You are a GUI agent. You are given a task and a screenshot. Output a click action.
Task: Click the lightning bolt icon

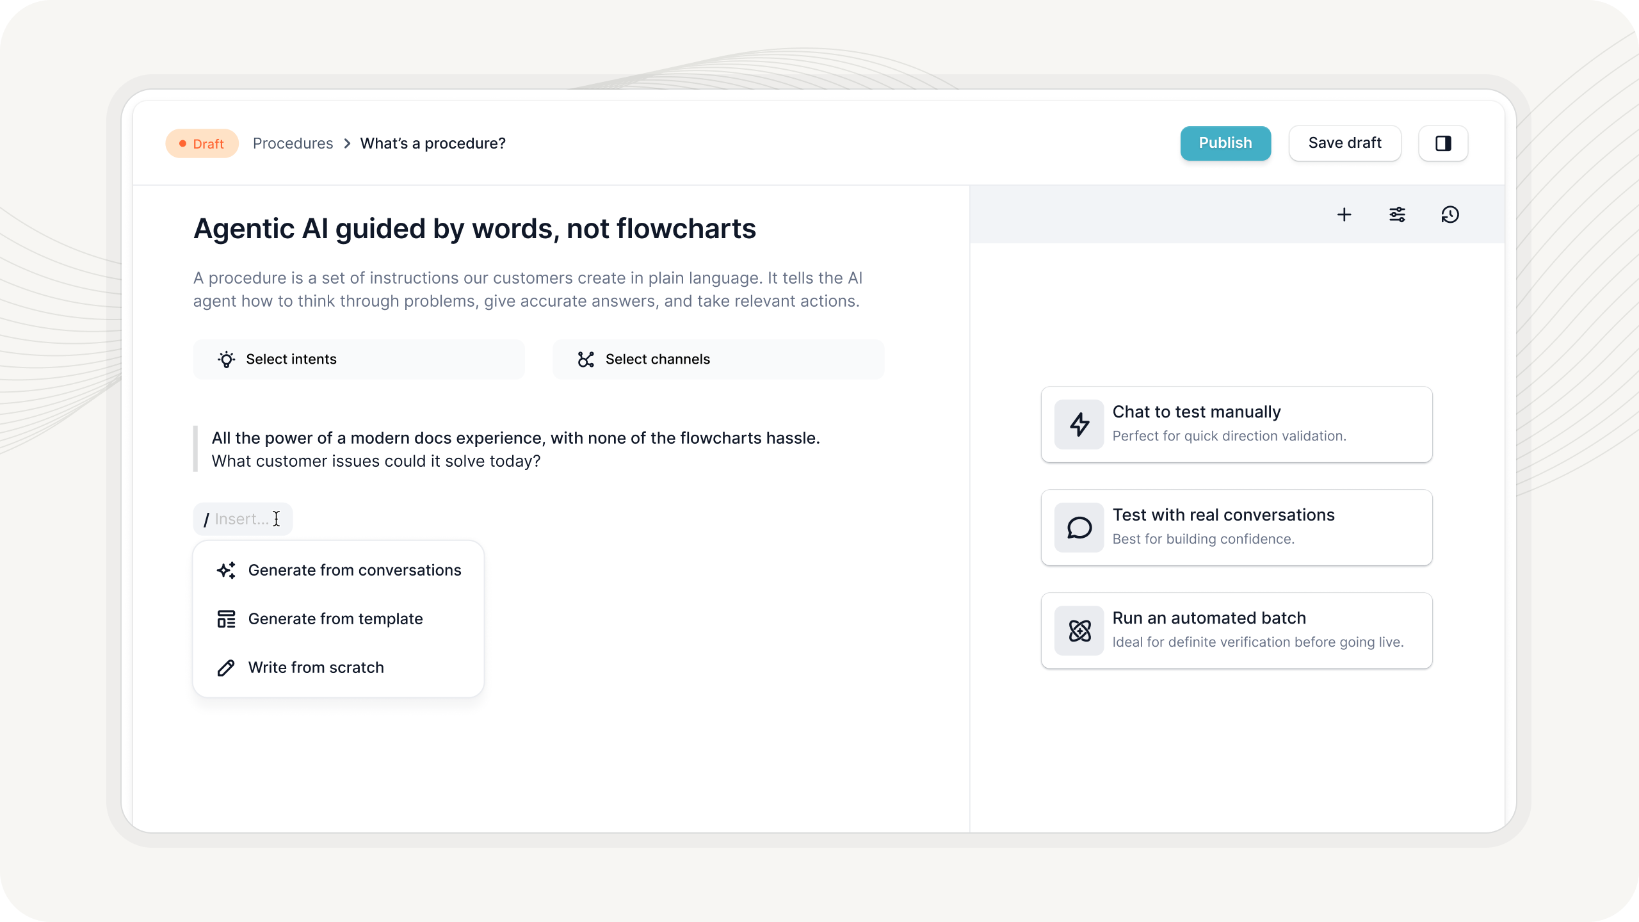[x=1079, y=425]
